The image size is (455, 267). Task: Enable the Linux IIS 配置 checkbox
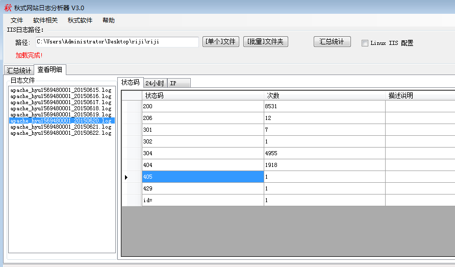[x=365, y=43]
